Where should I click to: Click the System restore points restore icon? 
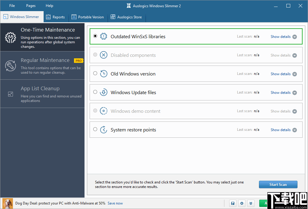click(104, 129)
